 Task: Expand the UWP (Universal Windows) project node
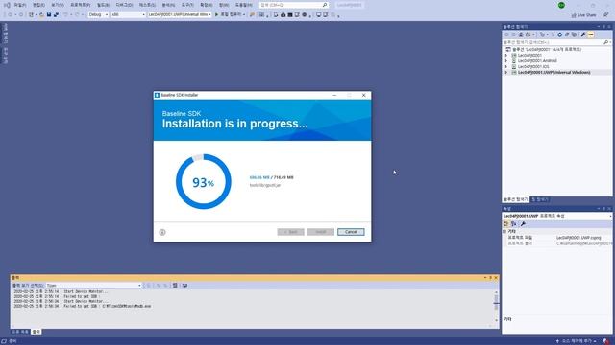506,73
